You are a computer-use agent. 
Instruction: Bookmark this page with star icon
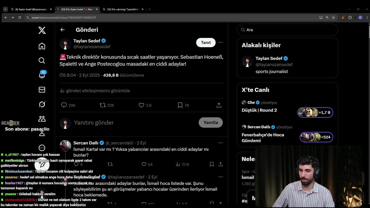(x=333, y=18)
